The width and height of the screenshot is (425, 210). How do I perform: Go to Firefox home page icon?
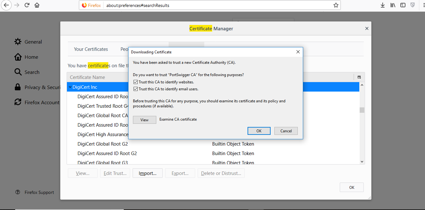37,5
